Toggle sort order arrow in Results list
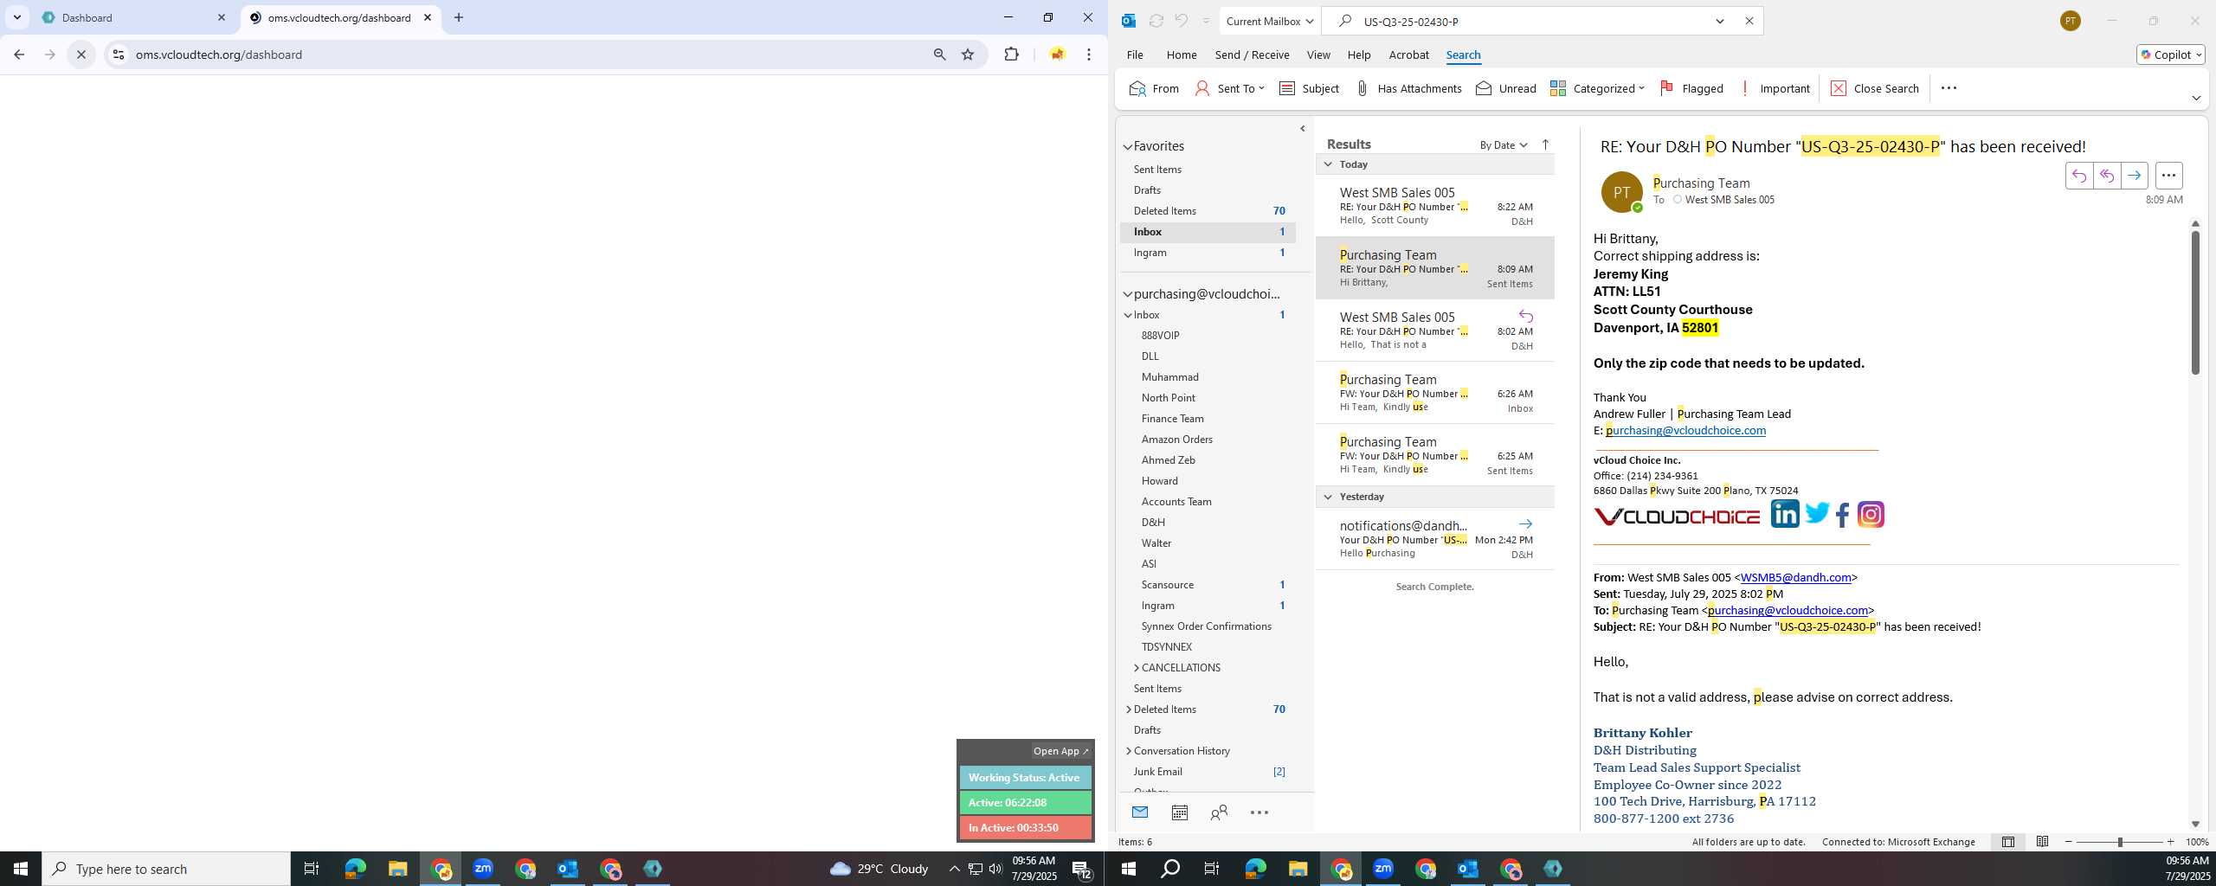 pyautogui.click(x=1545, y=144)
